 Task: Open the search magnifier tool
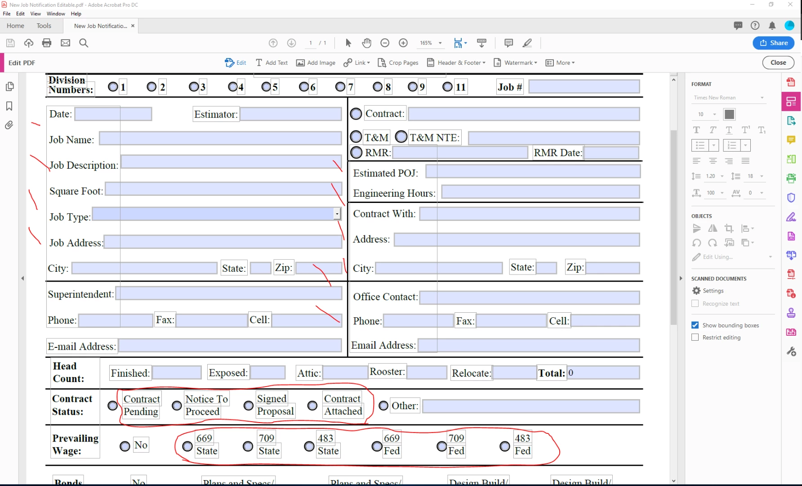84,43
